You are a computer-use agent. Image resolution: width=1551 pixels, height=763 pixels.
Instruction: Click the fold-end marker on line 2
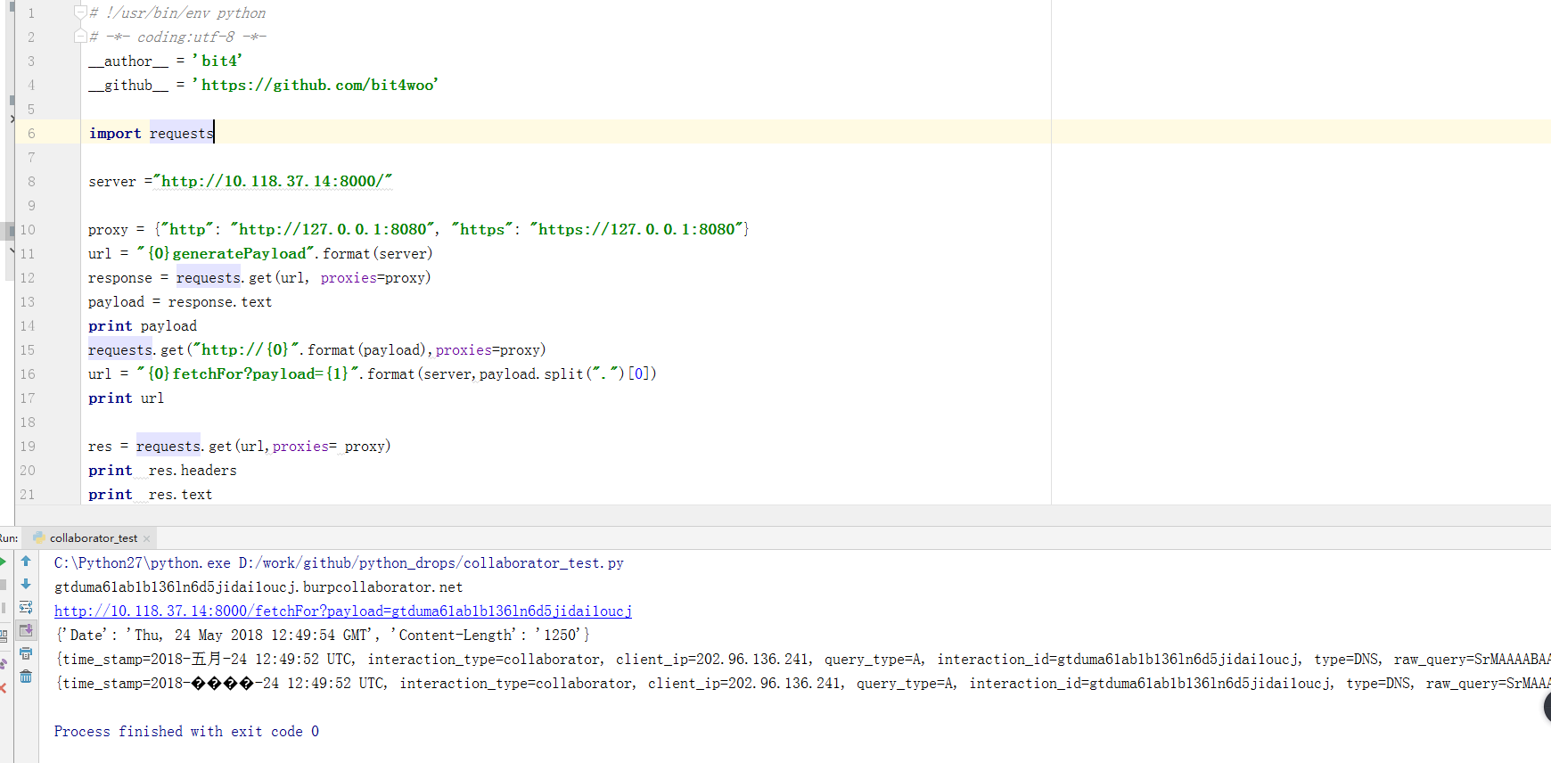(80, 37)
